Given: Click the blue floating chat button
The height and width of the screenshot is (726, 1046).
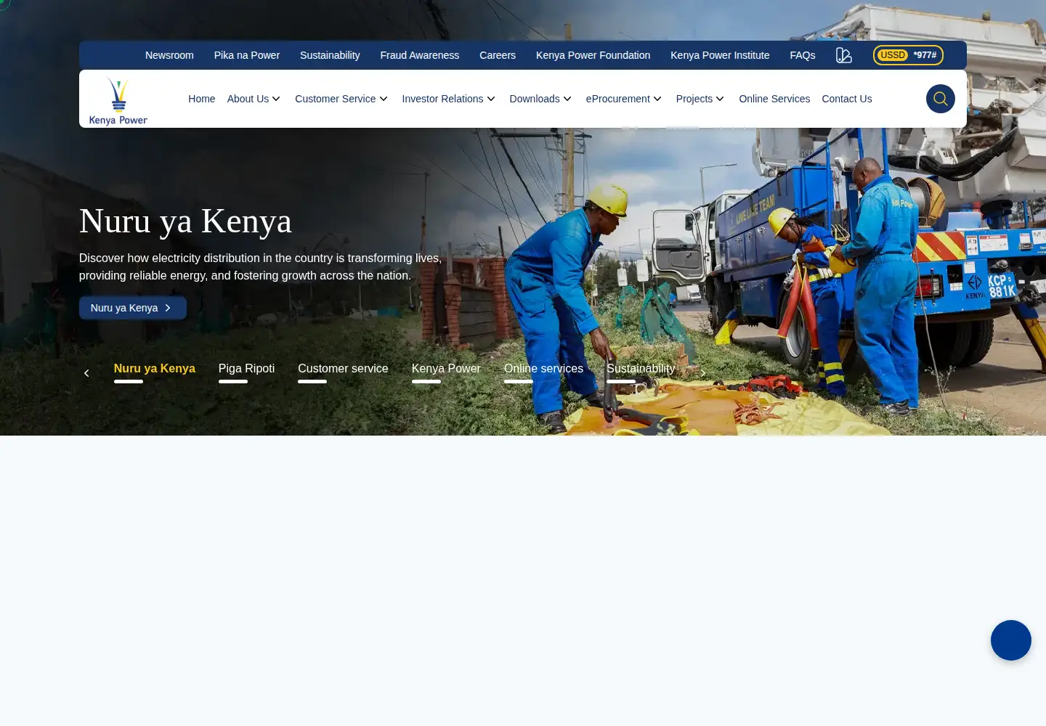Looking at the screenshot, I should coord(1010,640).
